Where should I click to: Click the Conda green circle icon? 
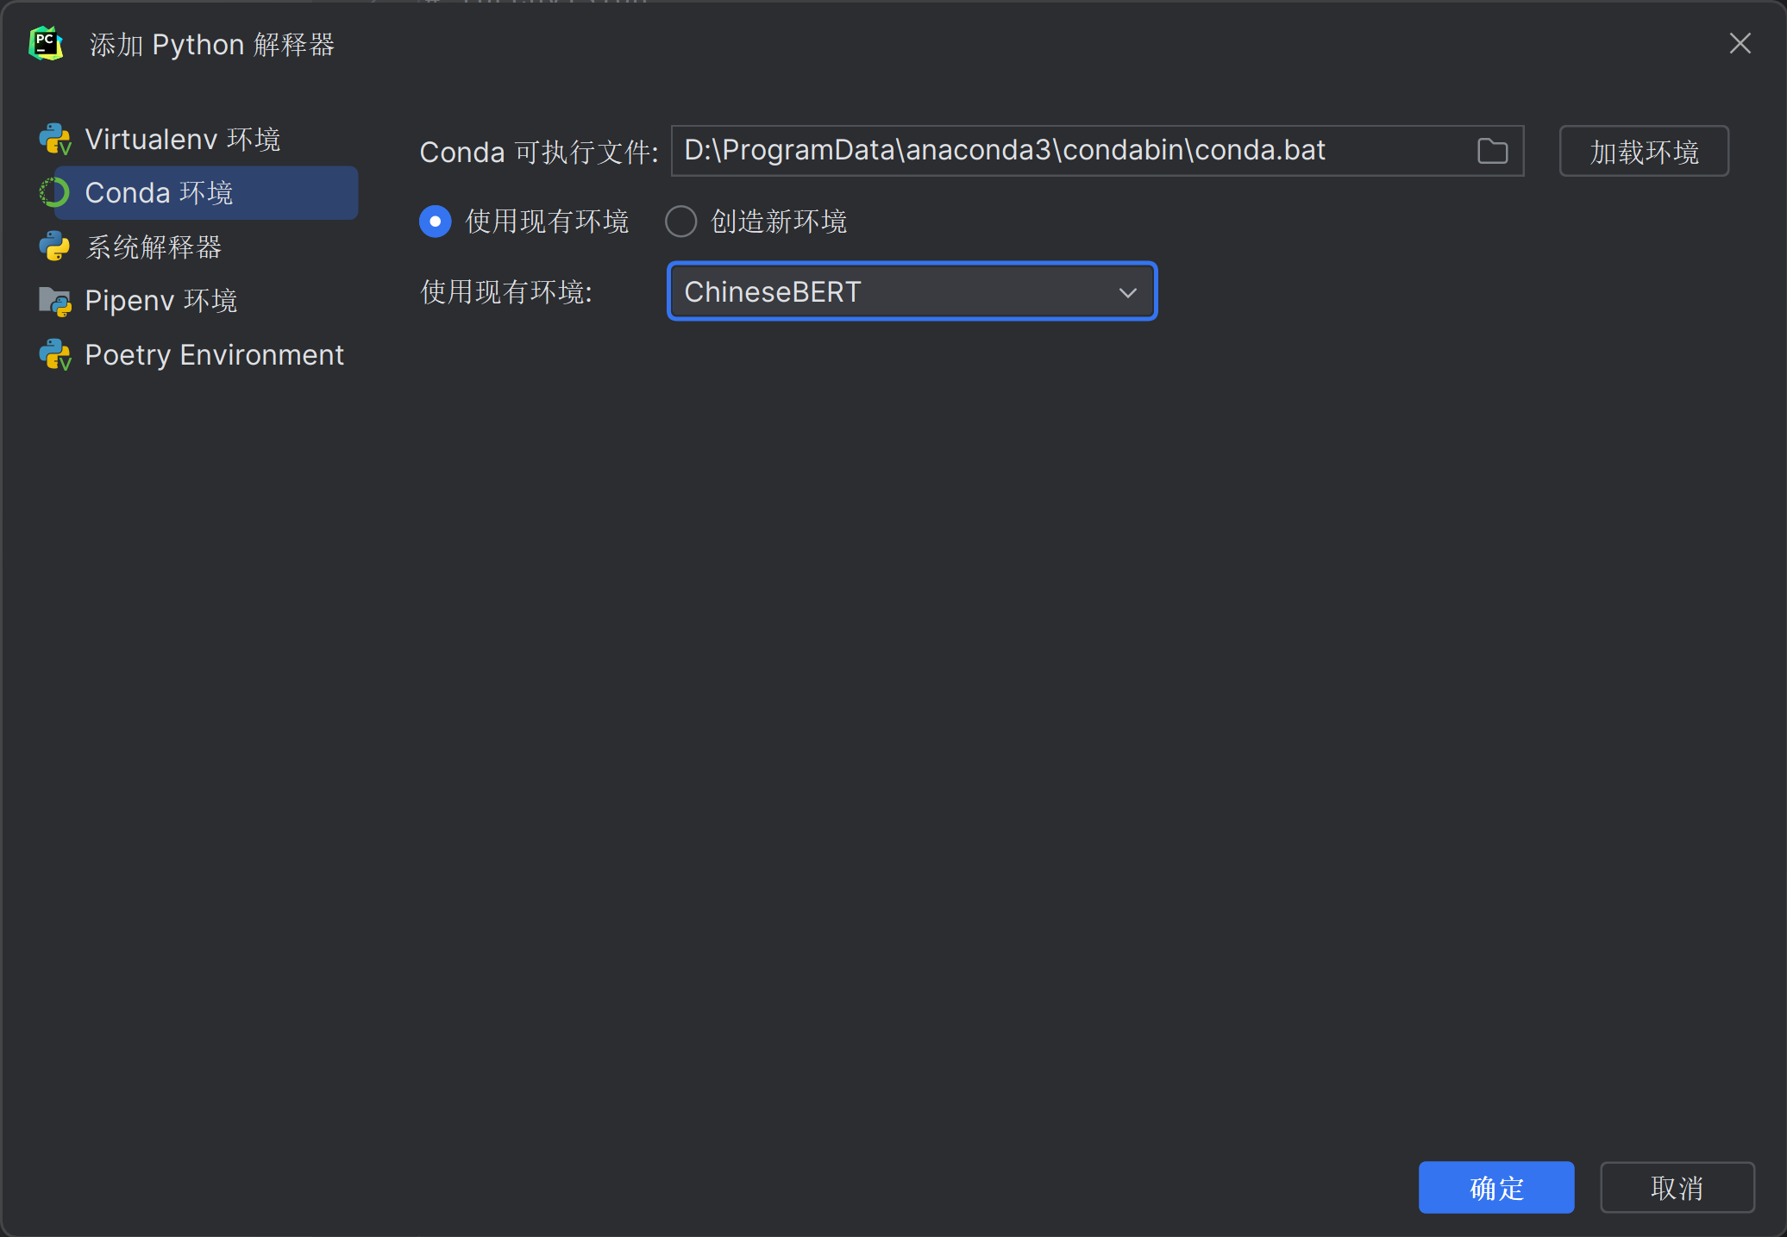54,192
